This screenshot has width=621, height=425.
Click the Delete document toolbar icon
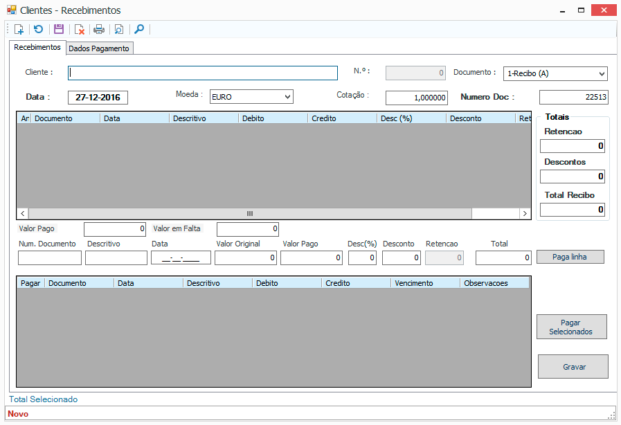(79, 29)
